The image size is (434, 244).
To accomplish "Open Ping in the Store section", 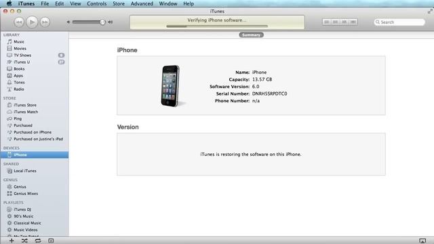I will click(18, 119).
